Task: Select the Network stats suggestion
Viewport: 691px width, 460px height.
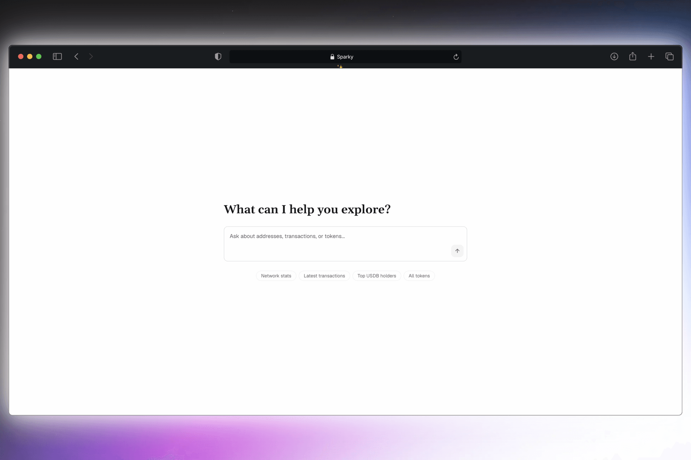Action: (x=276, y=276)
